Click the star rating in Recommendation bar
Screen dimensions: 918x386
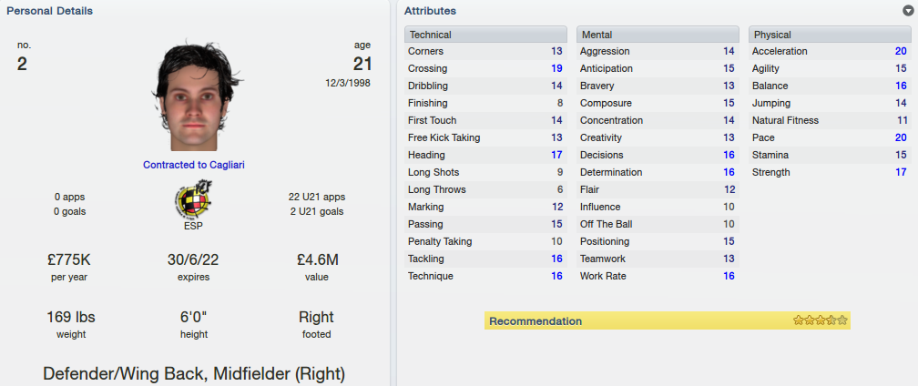(821, 320)
